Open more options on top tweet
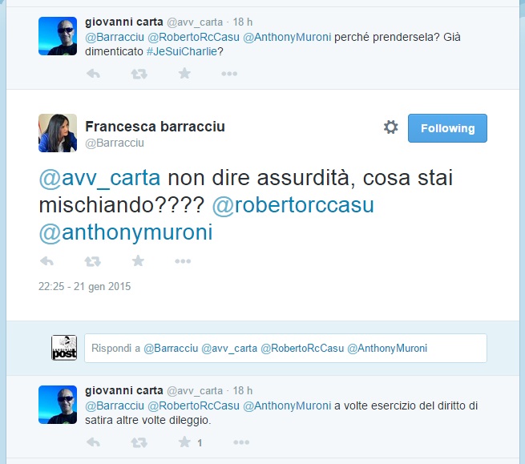Screen dimensions: 525x464 coord(229,74)
